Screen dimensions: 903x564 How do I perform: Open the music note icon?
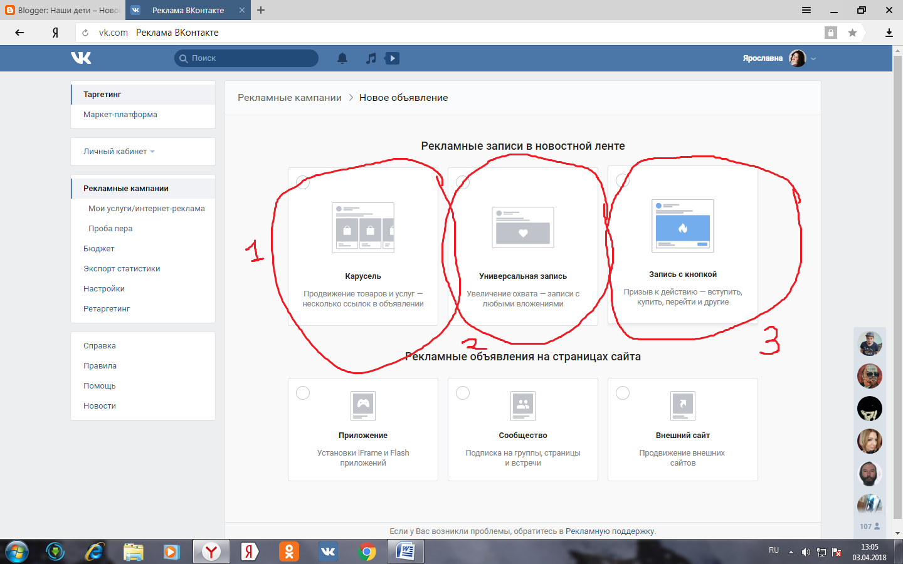[x=371, y=58]
